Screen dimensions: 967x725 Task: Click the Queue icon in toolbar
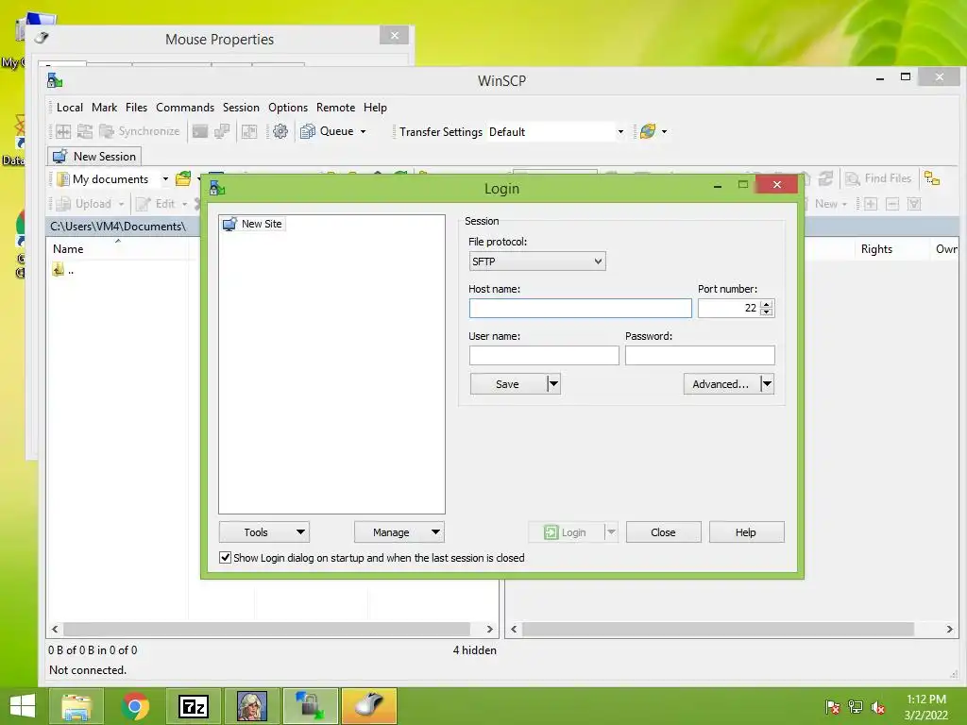coord(308,131)
